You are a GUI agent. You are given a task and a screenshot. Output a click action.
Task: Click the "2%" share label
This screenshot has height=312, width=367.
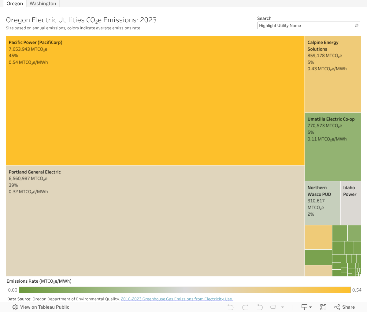point(311,214)
